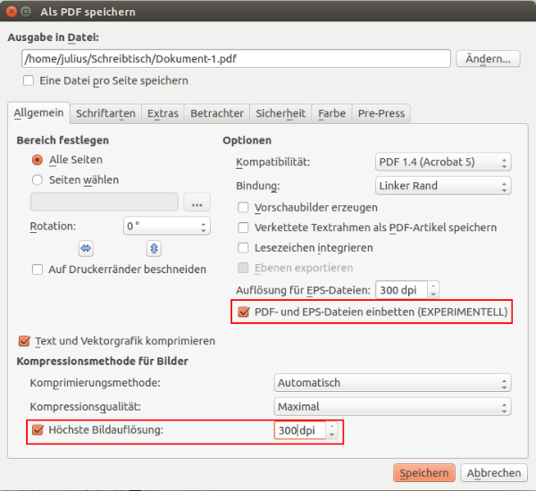Image resolution: width=536 pixels, height=491 pixels.
Task: Go to the Pre-Press tab
Action: click(381, 113)
